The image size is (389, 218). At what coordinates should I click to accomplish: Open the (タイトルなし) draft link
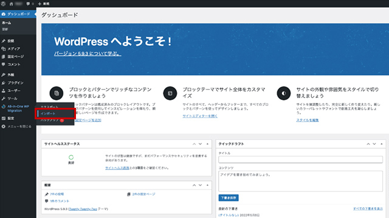tap(229, 215)
